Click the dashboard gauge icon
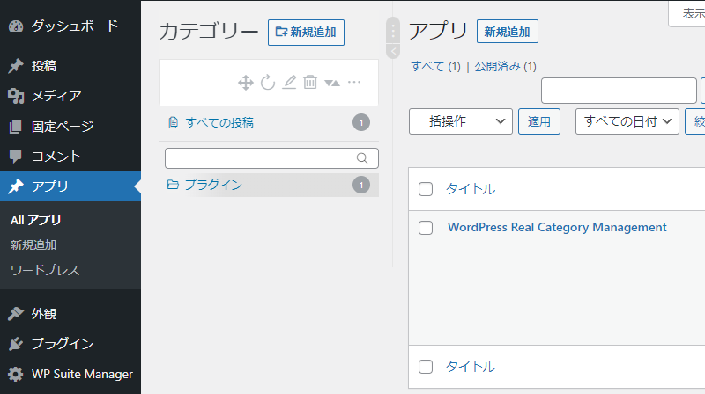Screen dimensions: 705x394 point(16,26)
